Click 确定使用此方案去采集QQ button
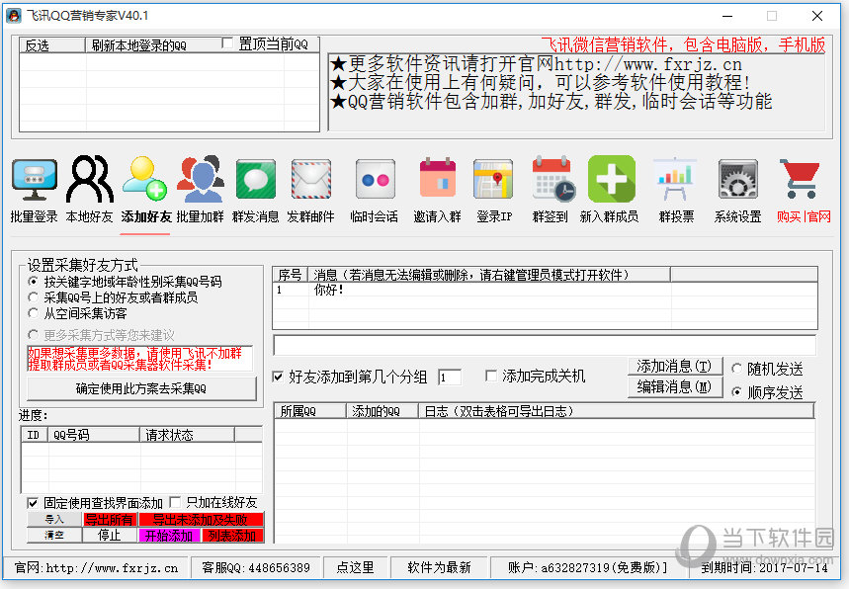This screenshot has width=849, height=589. pos(141,388)
